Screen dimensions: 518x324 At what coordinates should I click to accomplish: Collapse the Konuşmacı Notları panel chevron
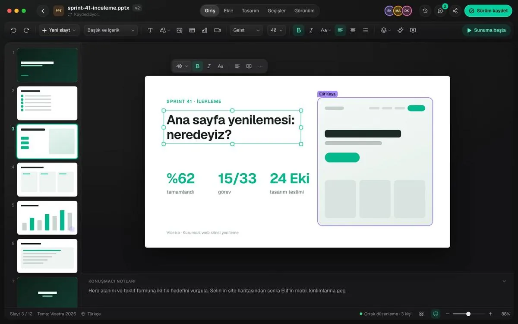coord(504,281)
